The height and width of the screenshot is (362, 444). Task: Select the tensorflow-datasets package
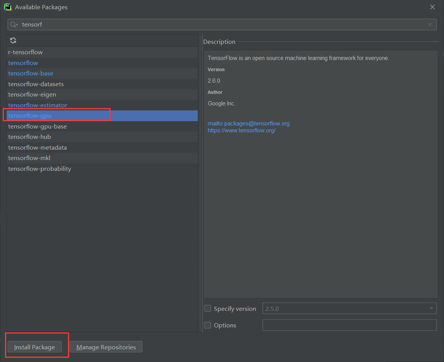[36, 84]
